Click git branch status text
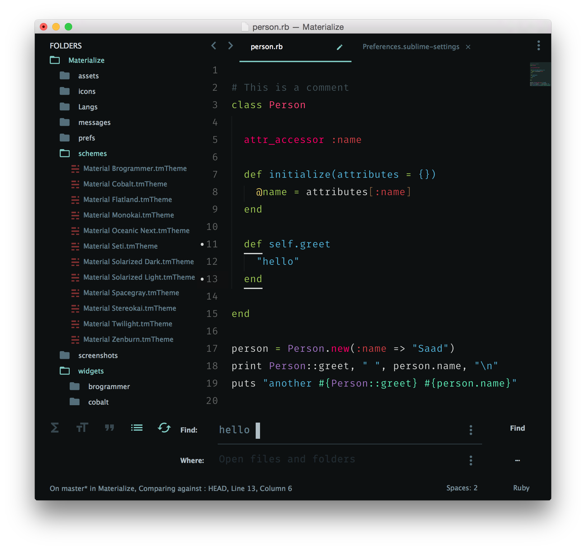 pos(171,488)
